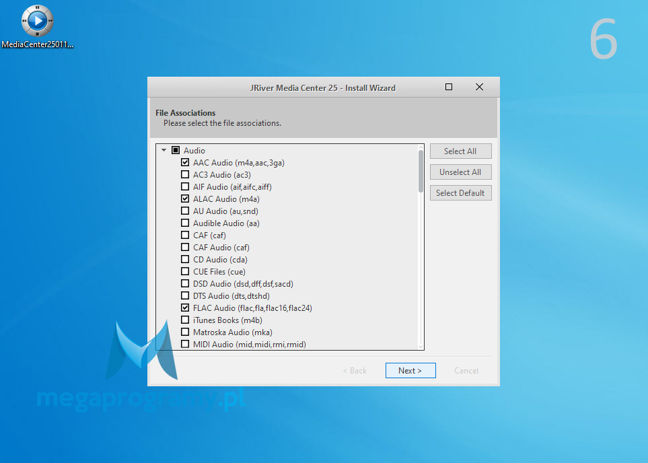Viewport: 648px width, 463px height.
Task: Check the CAF Audio (caf) box
Action: point(185,247)
